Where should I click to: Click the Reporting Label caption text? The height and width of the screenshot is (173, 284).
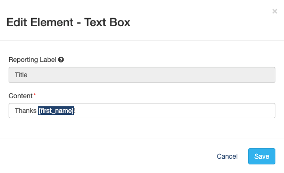point(33,60)
